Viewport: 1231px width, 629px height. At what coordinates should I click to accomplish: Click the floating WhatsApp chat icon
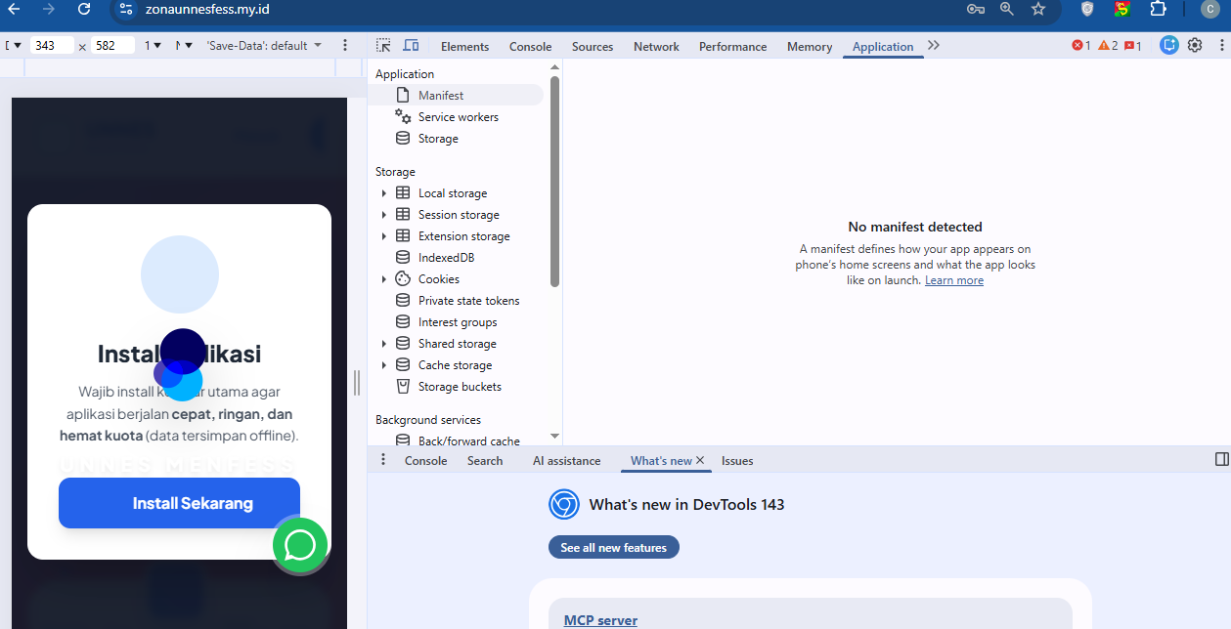(x=299, y=545)
